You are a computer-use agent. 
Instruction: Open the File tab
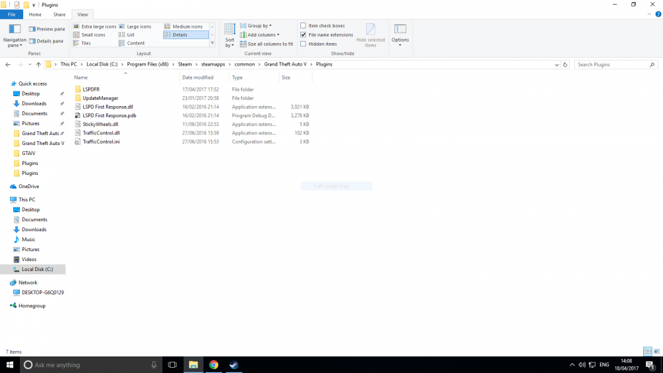click(x=11, y=15)
